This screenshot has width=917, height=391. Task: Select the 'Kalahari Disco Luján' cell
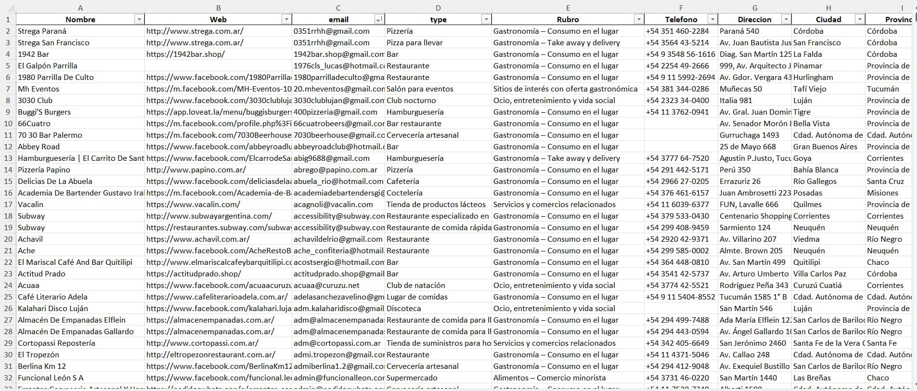coord(80,308)
